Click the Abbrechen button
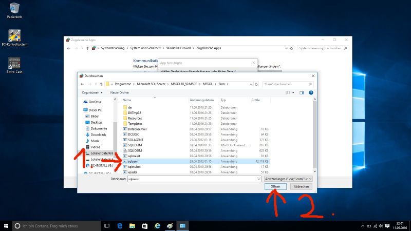Viewport: 411px width, 231px height. pos(301,187)
